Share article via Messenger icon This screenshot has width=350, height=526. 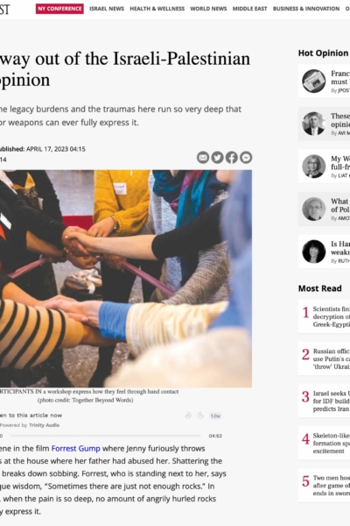[246, 157]
